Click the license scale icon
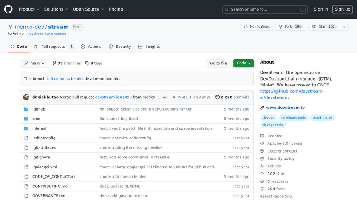 [262, 144]
